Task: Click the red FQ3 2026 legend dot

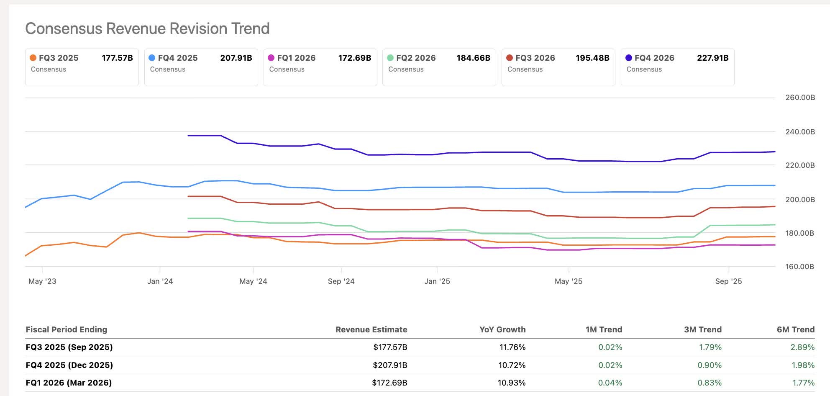Action: (510, 58)
